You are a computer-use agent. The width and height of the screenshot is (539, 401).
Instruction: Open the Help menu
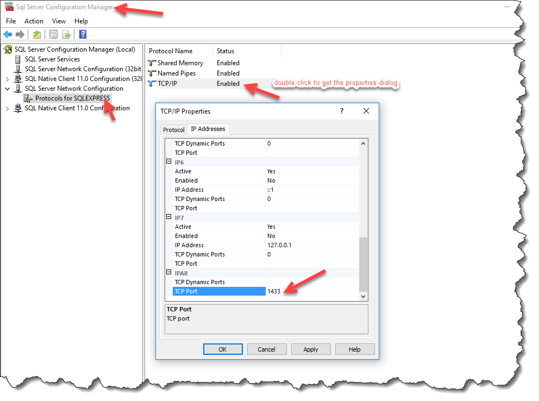(81, 21)
